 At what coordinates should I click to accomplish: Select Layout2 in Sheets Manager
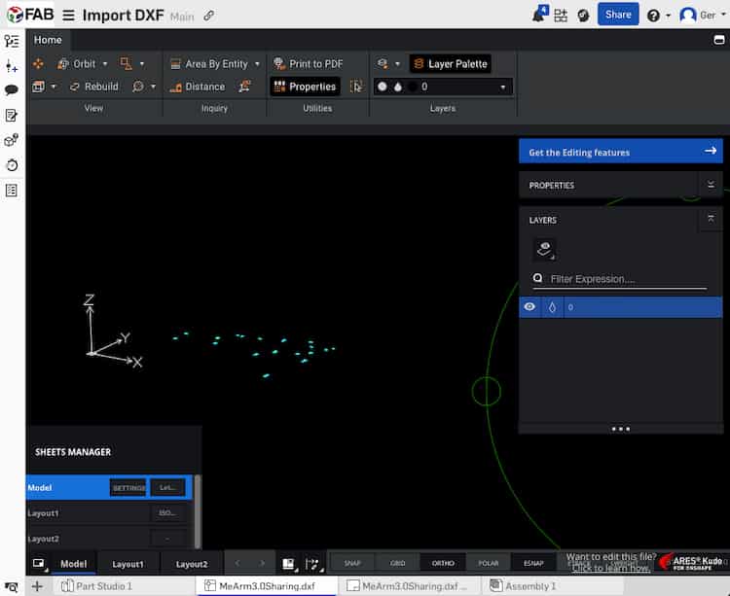point(109,539)
